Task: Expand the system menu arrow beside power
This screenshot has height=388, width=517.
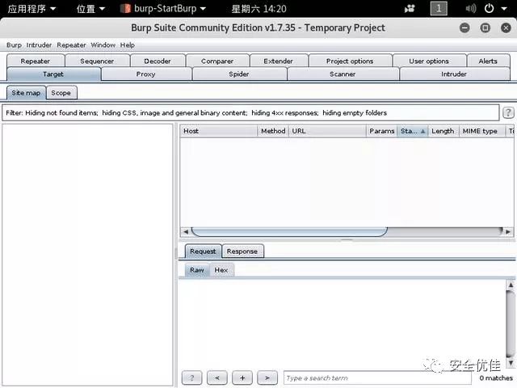Action: tap(504, 9)
